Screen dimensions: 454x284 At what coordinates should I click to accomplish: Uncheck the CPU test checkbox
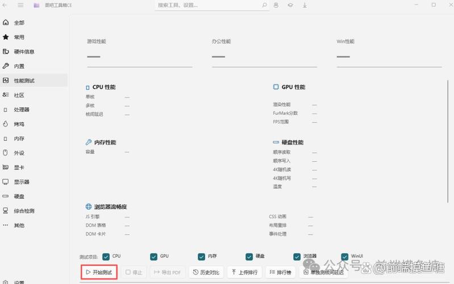point(106,257)
